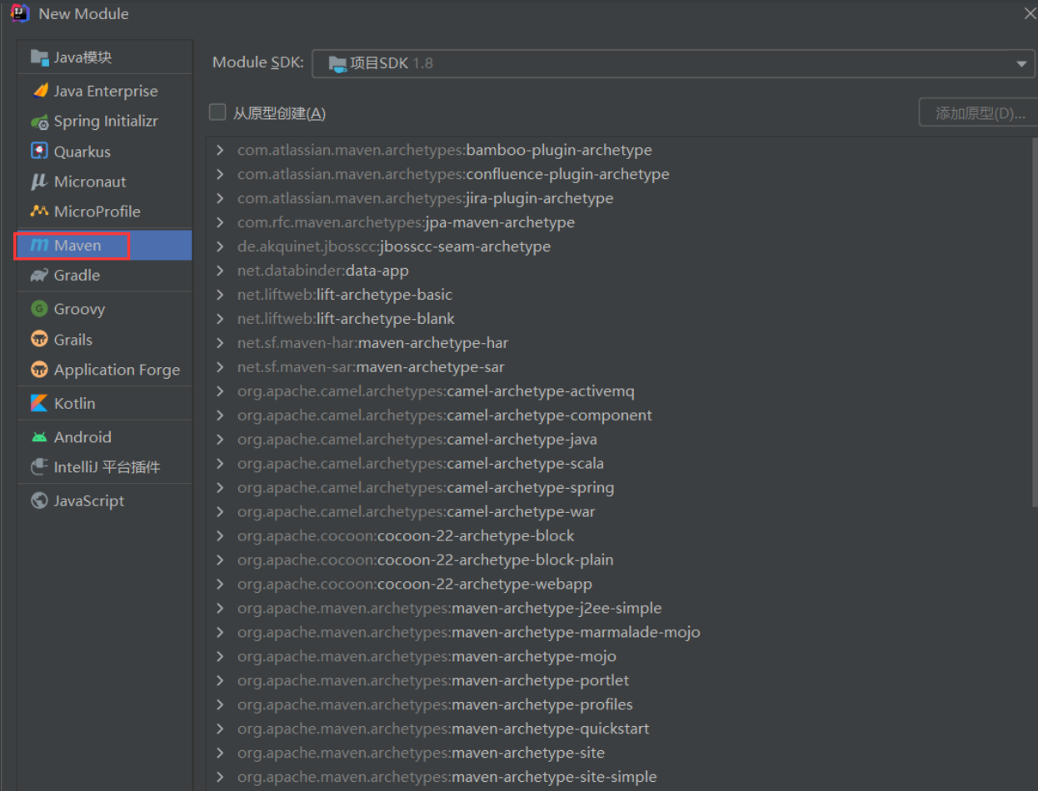
Task: Expand jpa-maven-archetype chevron
Action: [x=220, y=222]
